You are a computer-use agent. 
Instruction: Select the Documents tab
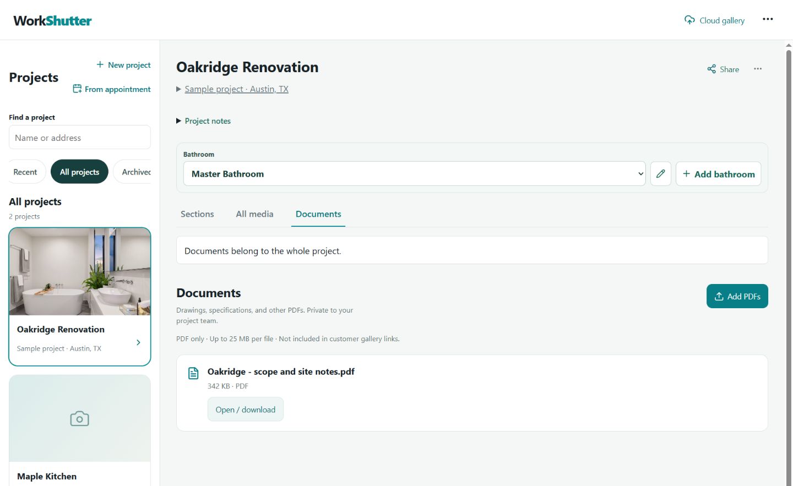318,214
